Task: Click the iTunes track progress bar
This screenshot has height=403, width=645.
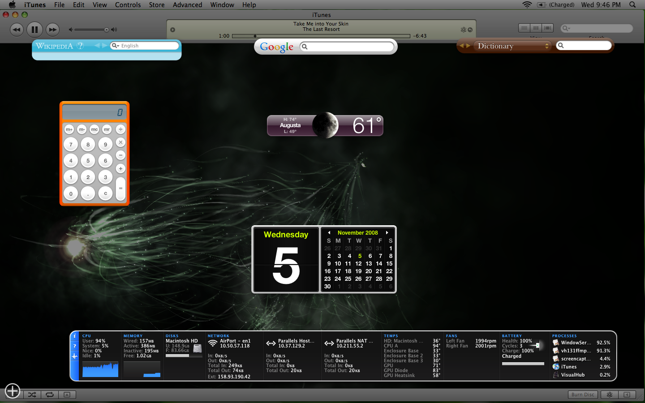Action: [x=321, y=36]
